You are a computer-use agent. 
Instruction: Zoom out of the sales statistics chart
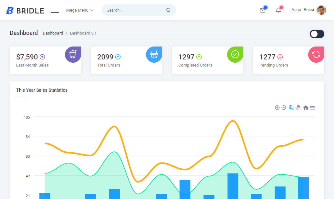(284, 108)
